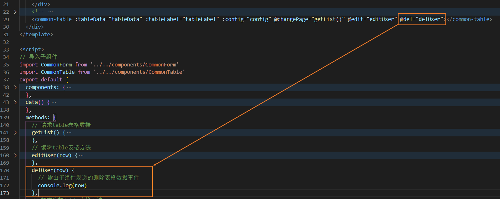
Task: Click the comment '// 请求table表格数据'
Action: 61,125
